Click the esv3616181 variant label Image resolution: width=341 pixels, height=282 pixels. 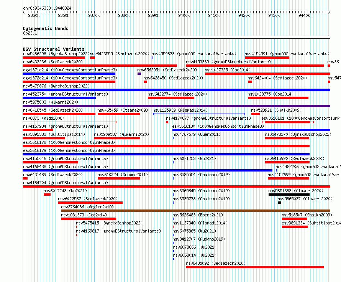point(301,118)
